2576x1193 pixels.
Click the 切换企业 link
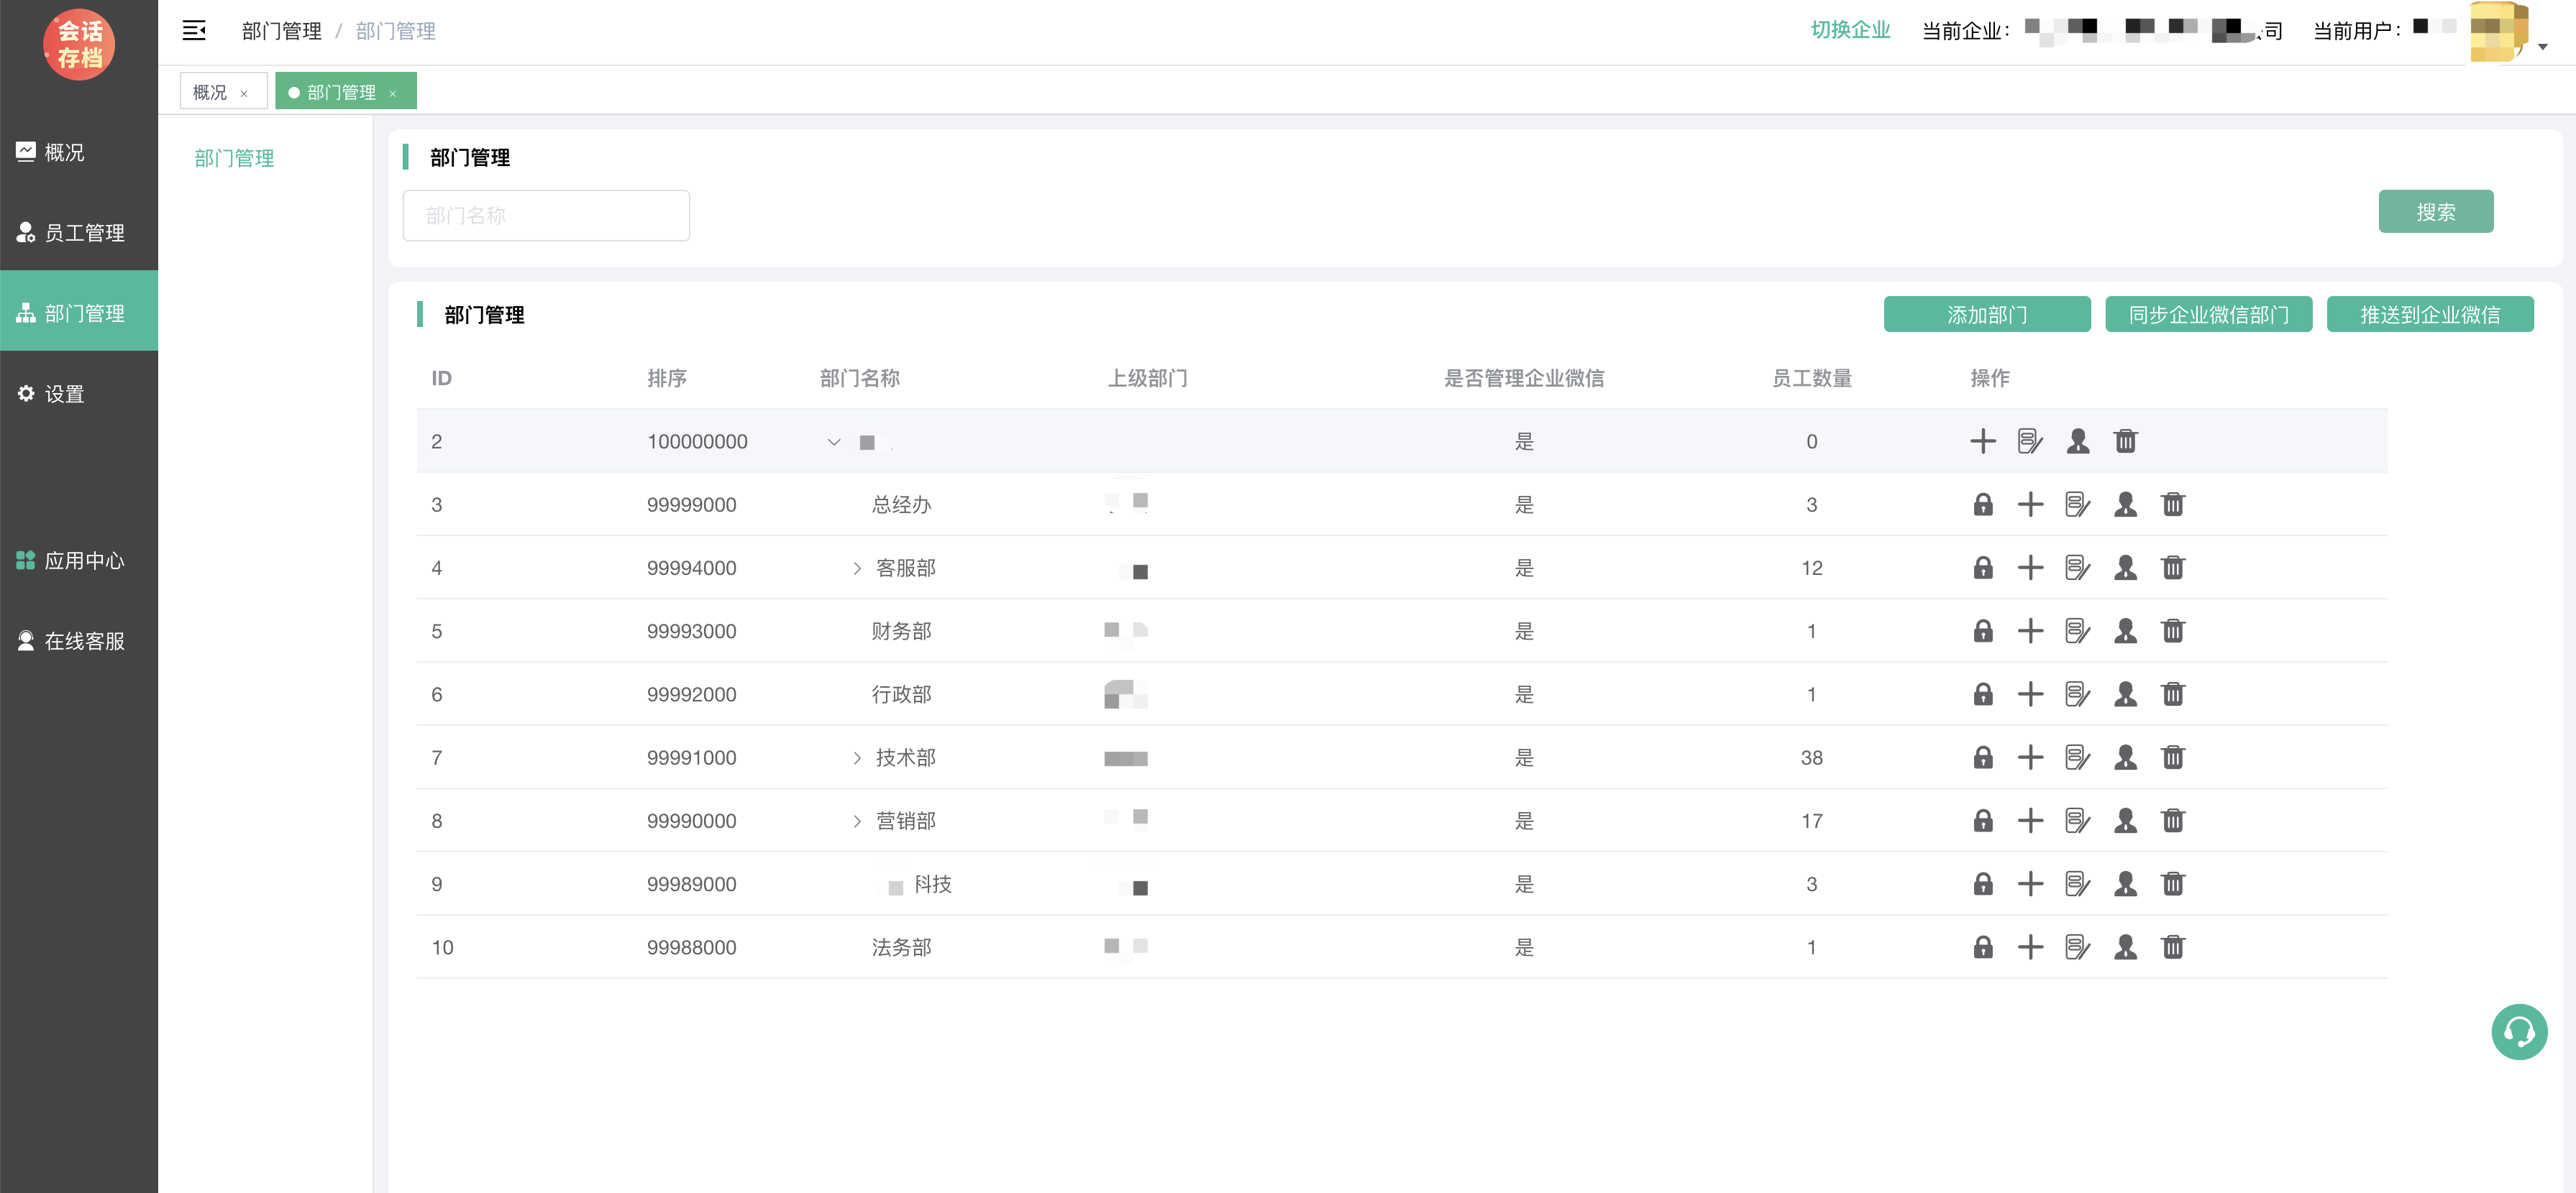pyautogui.click(x=1850, y=30)
